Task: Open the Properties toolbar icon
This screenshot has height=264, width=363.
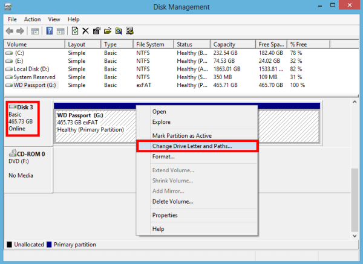Action: 97,31
